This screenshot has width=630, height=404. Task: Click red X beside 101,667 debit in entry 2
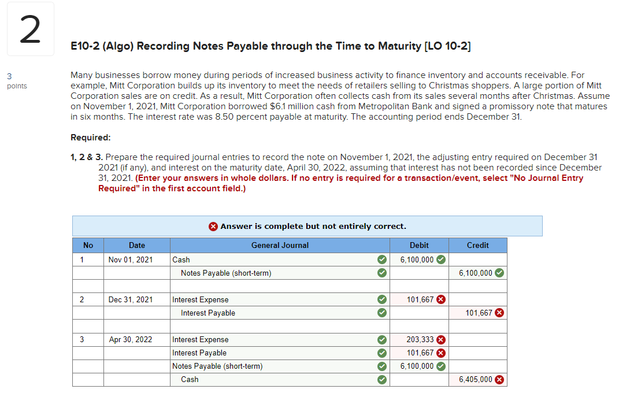(x=441, y=299)
